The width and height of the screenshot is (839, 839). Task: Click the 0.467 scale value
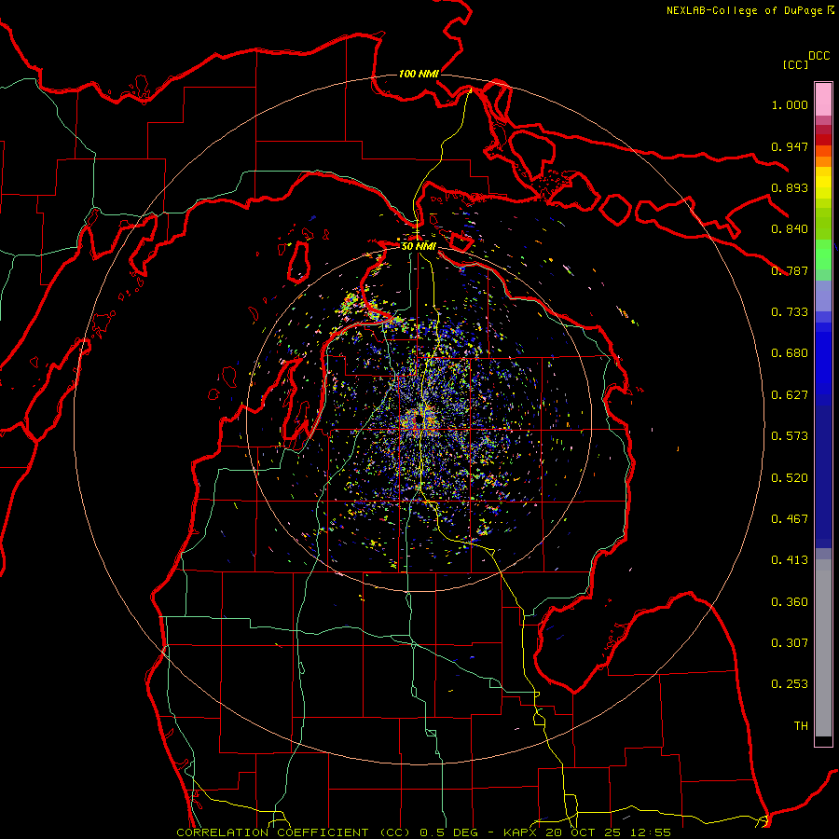point(790,519)
